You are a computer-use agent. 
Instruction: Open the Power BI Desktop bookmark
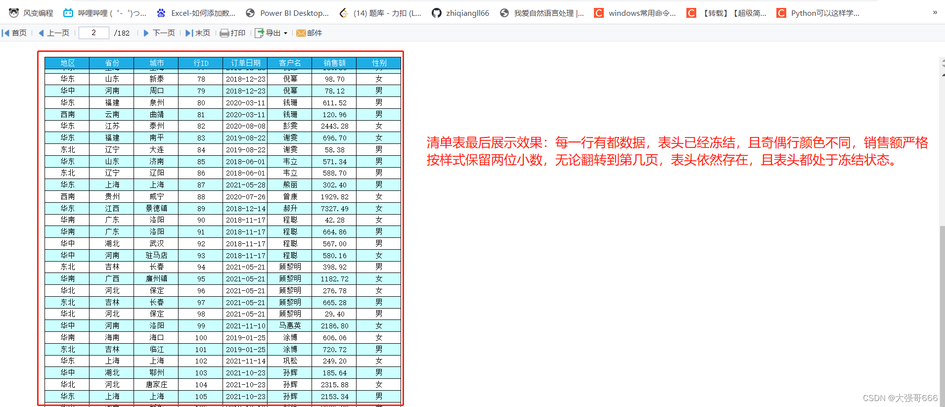coord(287,13)
